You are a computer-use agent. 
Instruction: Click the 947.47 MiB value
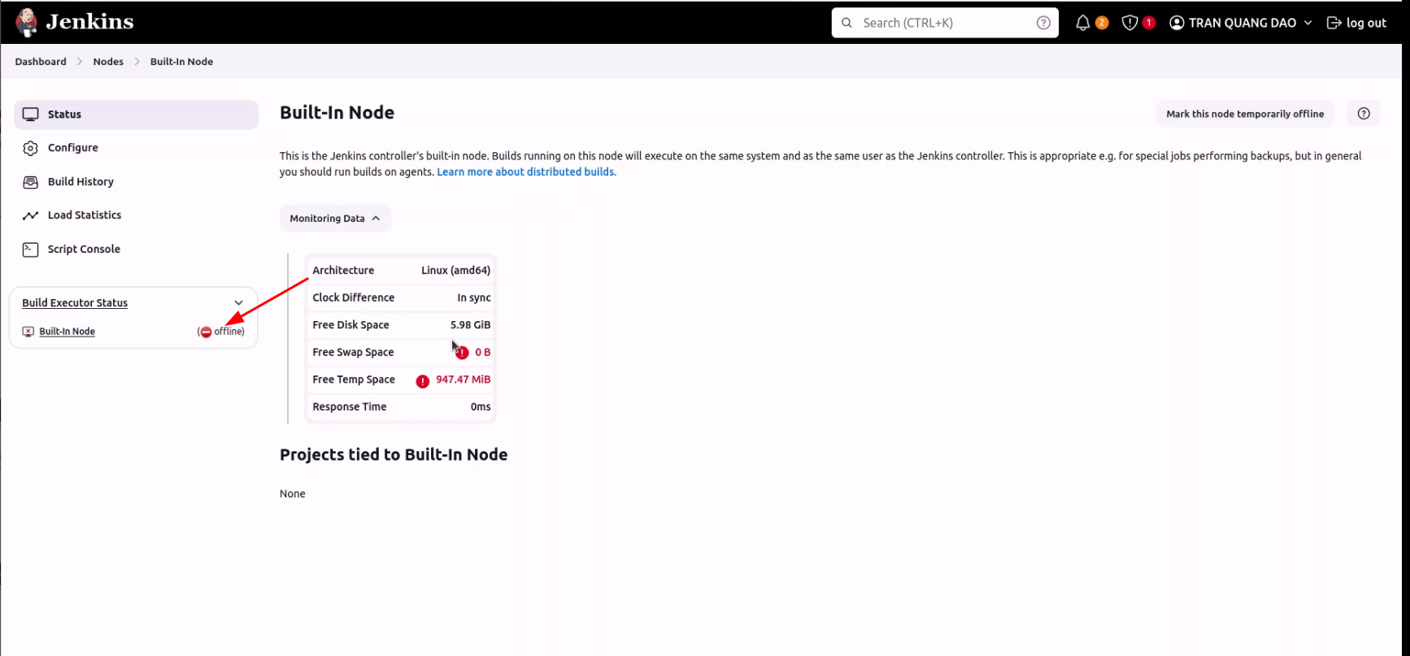coord(463,380)
